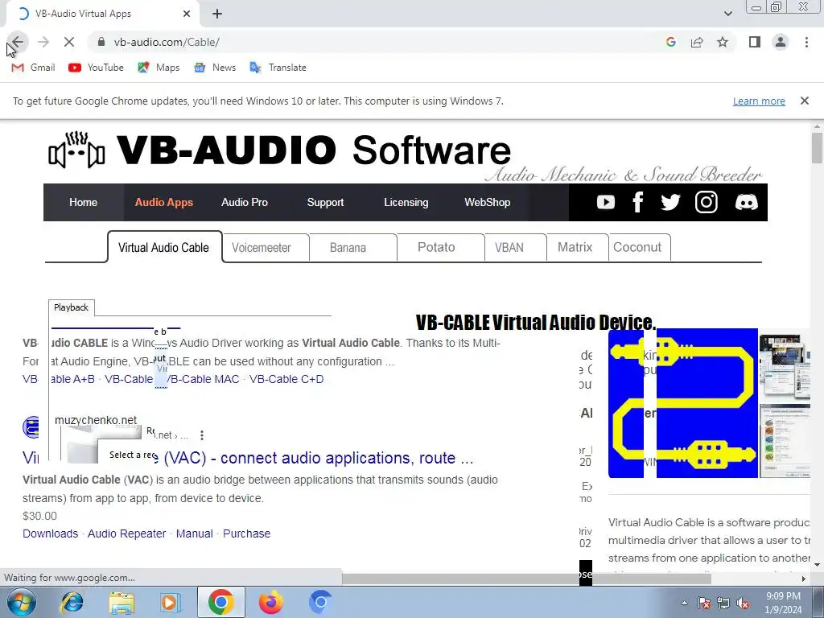The width and height of the screenshot is (824, 618).
Task: Open Maps bookmark
Action: pos(159,68)
